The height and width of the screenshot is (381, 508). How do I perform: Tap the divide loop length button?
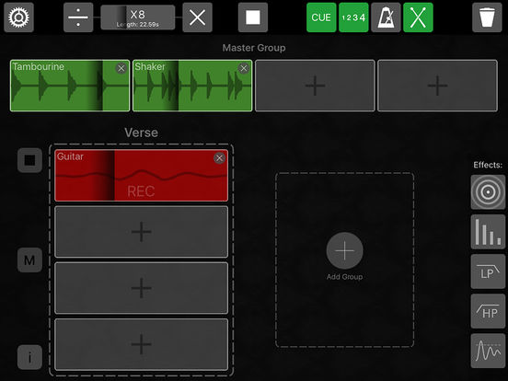[78, 17]
